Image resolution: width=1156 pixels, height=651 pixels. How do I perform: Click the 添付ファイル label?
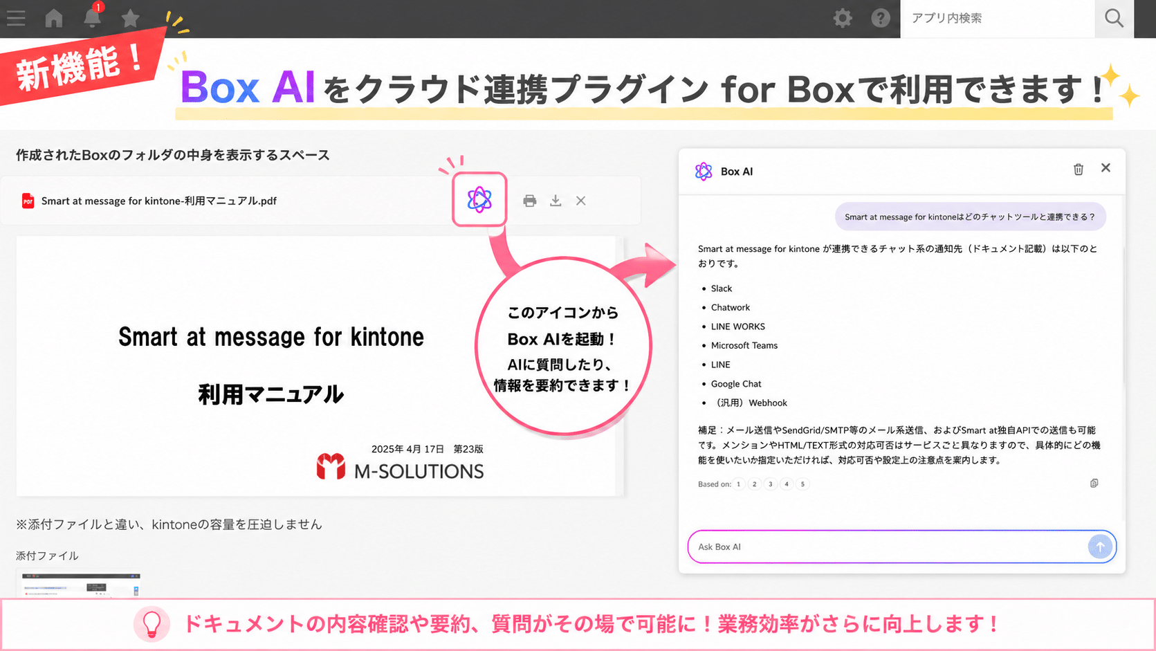[47, 556]
